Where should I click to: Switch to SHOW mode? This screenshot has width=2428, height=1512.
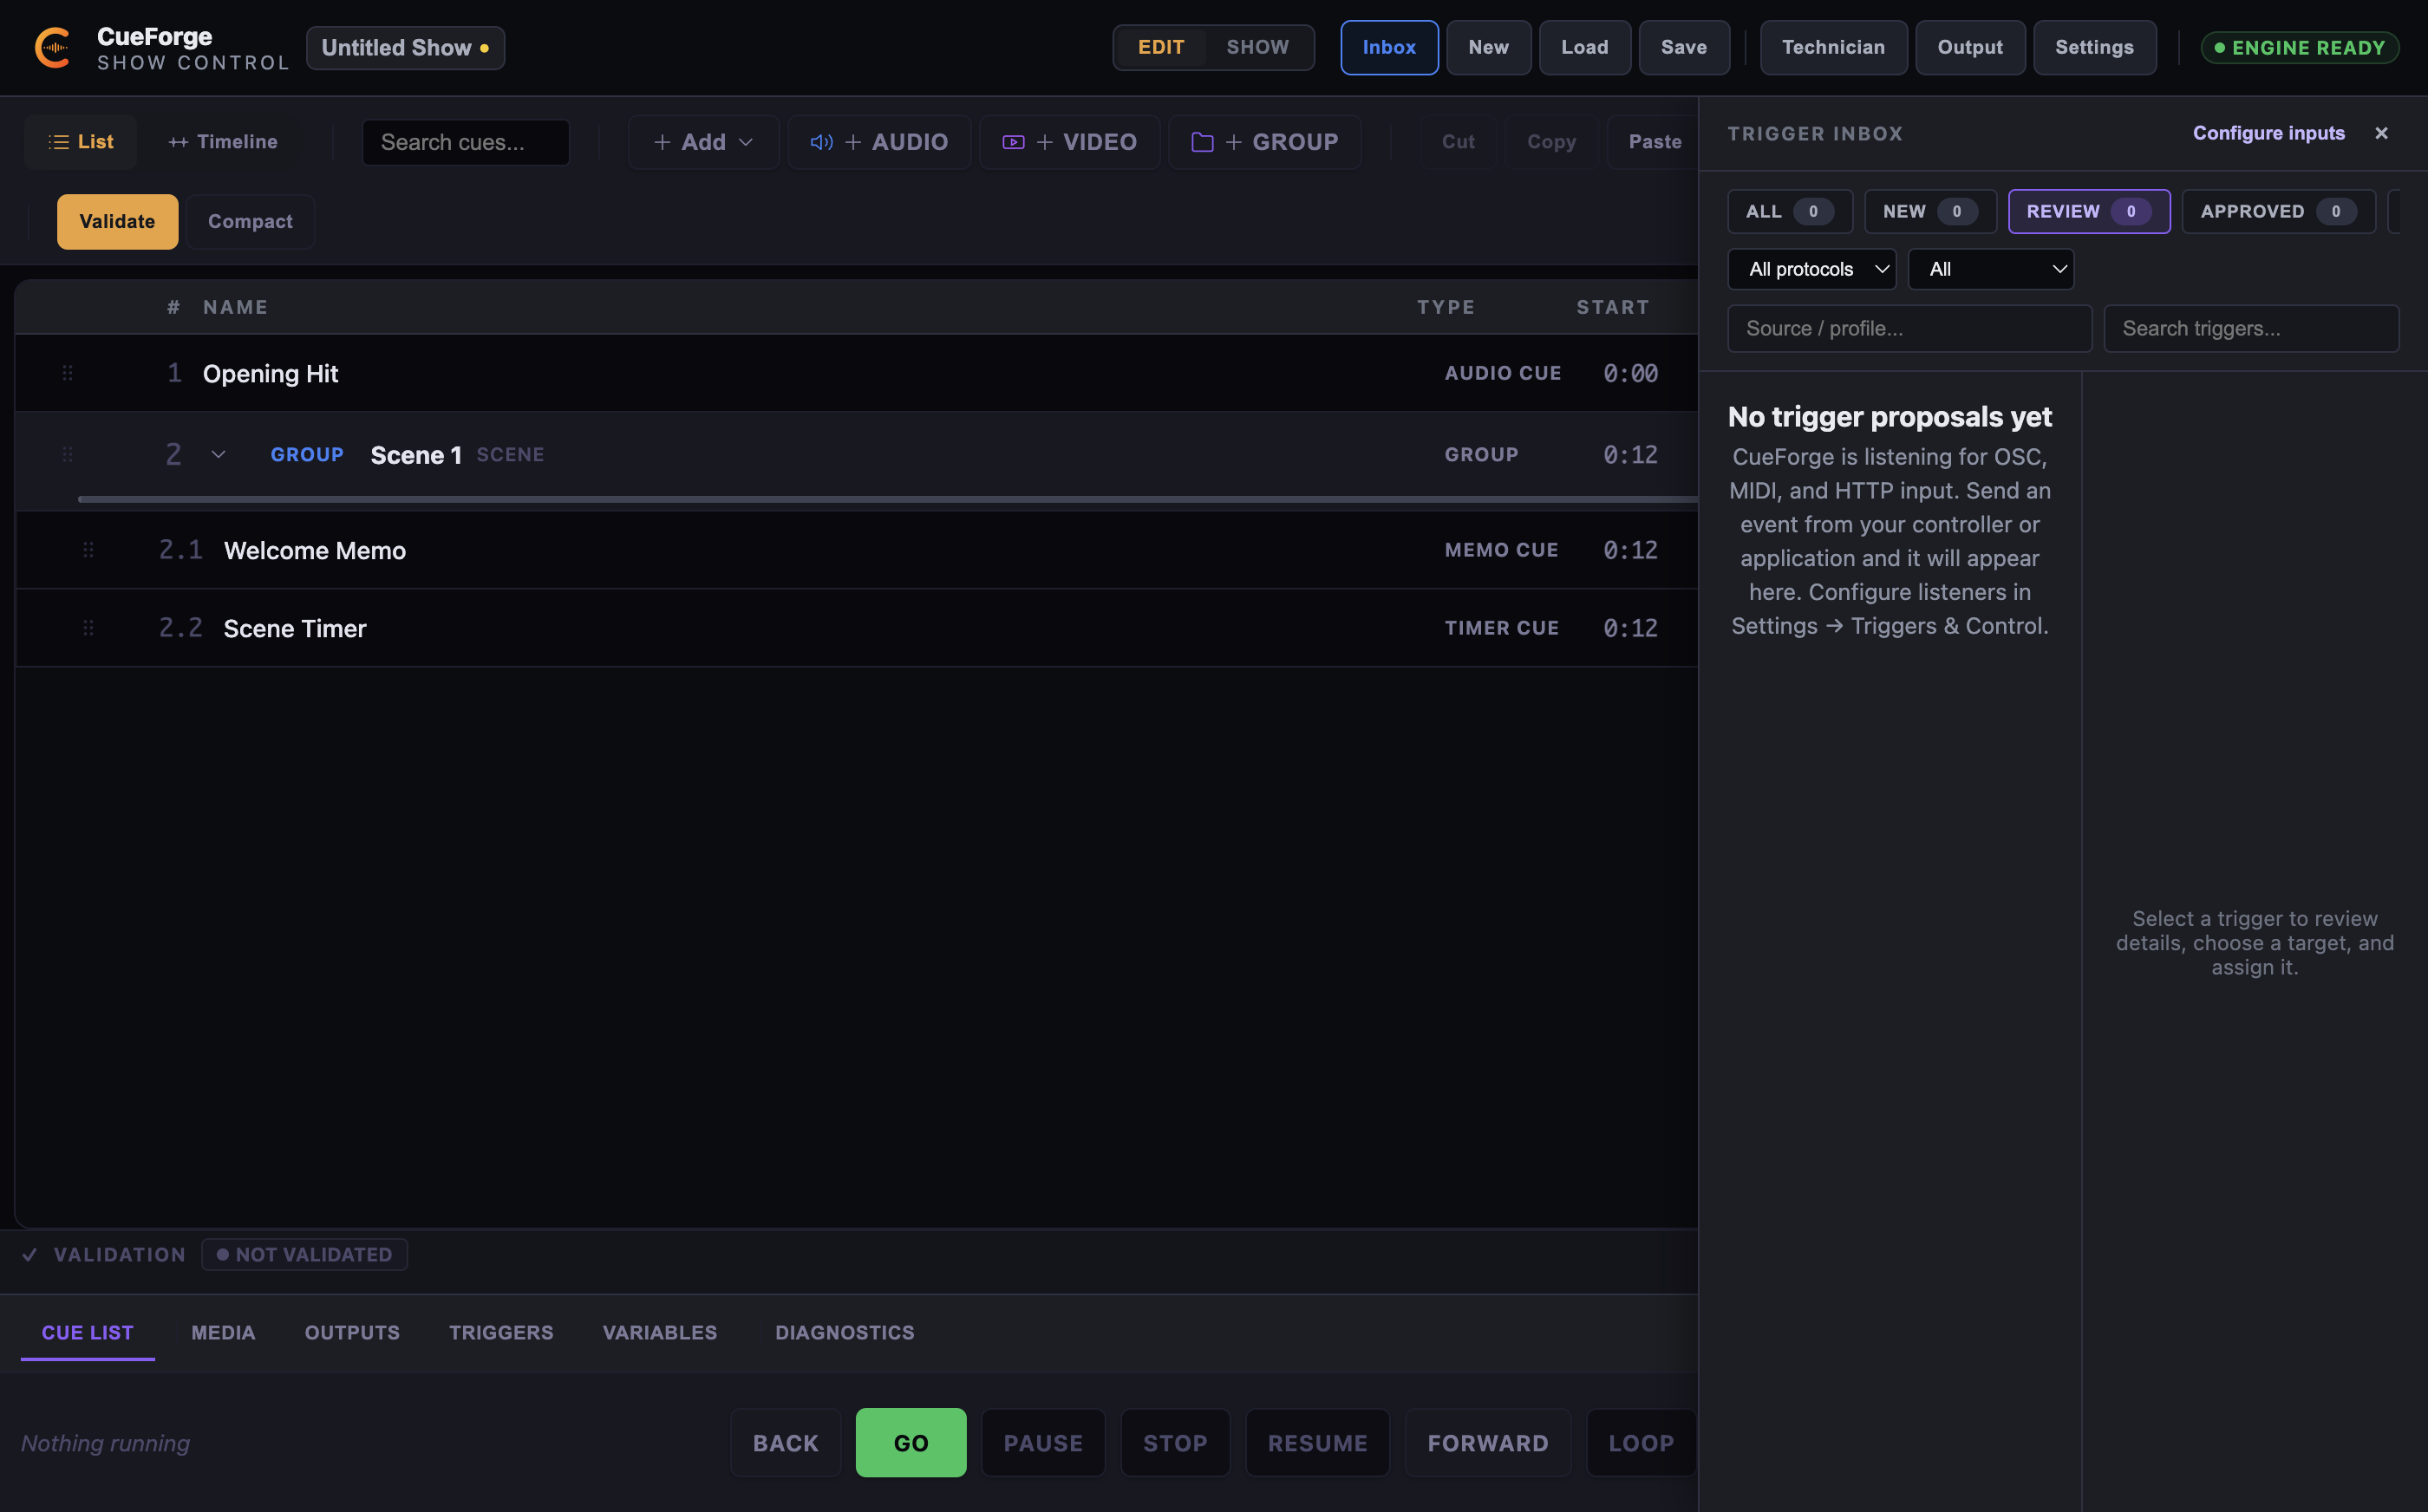point(1257,47)
